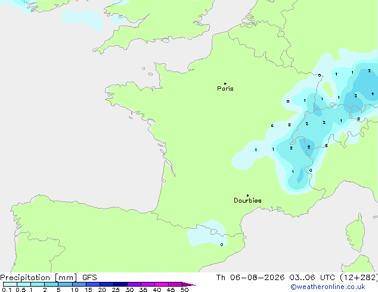Image resolution: width=378 pixels, height=292 pixels.
Task: Click the purple arrow tip ending the legend
Action: 189,284
